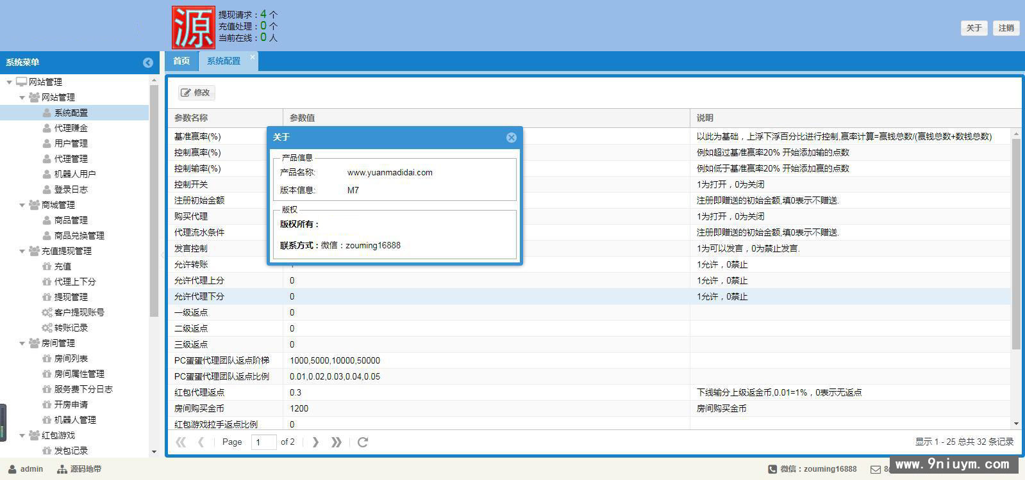
Task: Select the 允许代理下分 table row
Action: point(590,296)
